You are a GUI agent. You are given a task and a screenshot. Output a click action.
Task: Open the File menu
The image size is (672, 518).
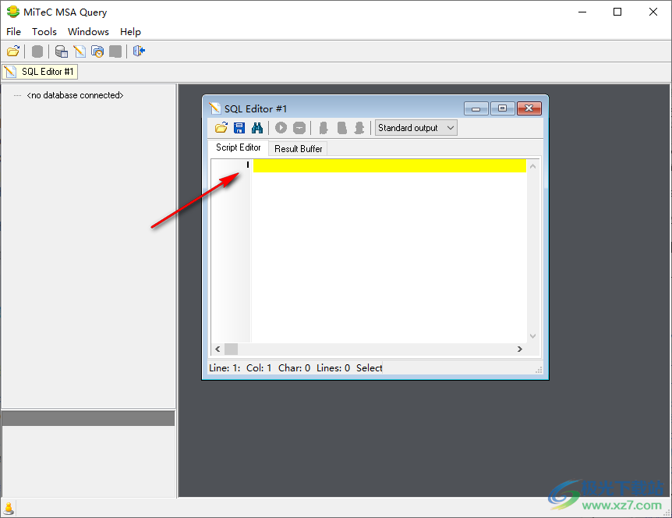(x=14, y=32)
